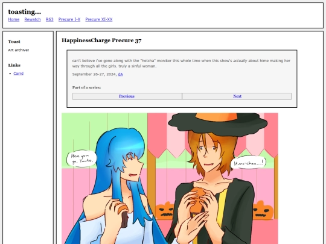The height and width of the screenshot is (244, 326).
Task: Go to the Next series entry
Action: 237,96
